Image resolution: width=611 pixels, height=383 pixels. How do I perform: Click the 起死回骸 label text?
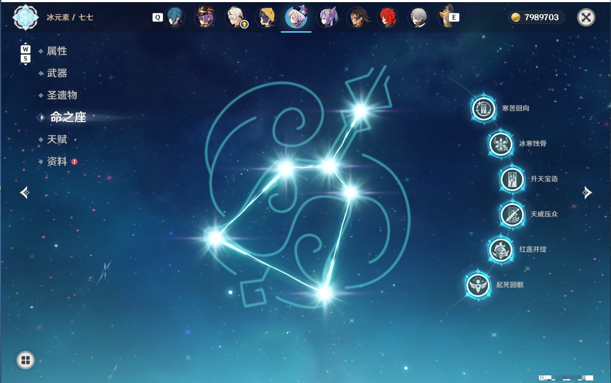click(510, 285)
